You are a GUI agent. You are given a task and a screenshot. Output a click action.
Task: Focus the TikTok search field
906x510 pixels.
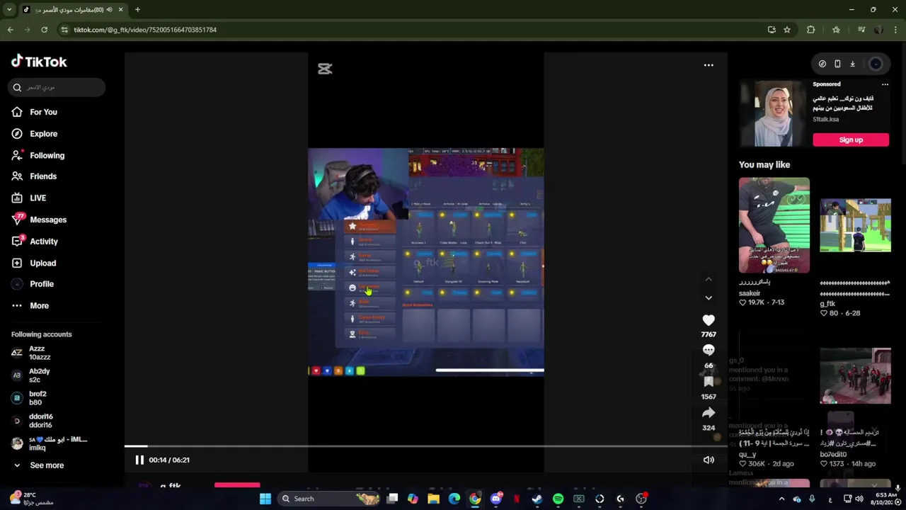pyautogui.click(x=58, y=87)
